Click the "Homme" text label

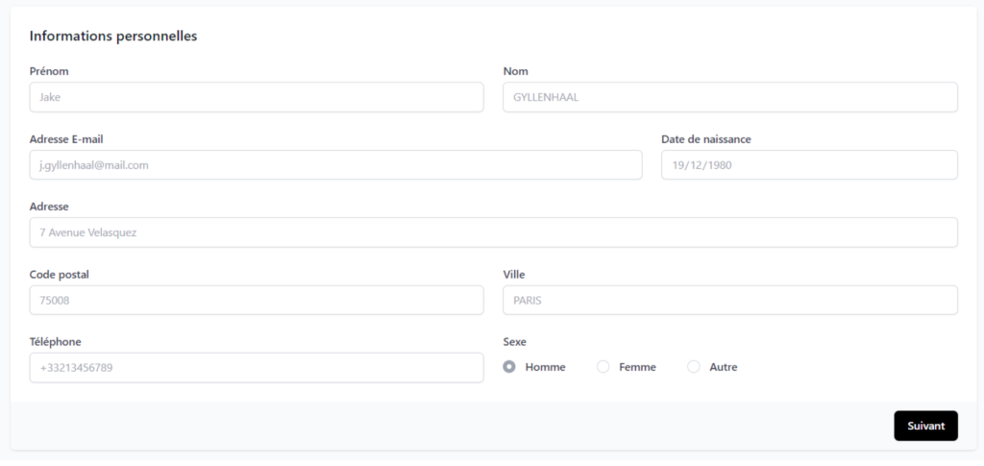pos(545,367)
